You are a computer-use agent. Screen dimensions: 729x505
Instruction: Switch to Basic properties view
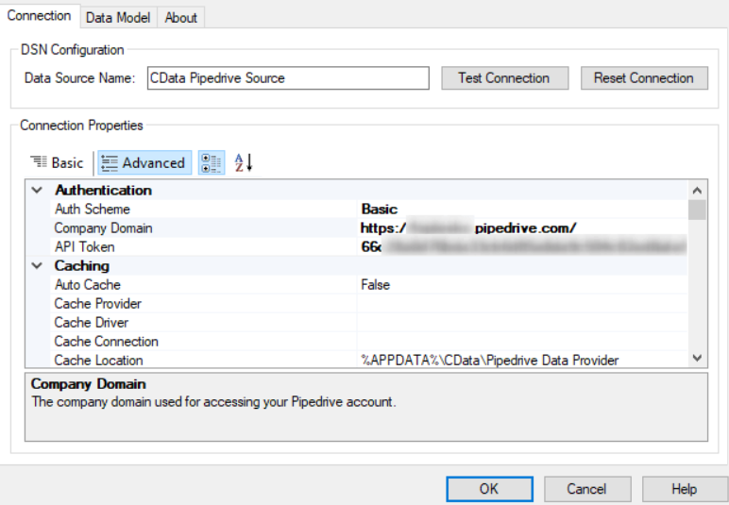58,162
